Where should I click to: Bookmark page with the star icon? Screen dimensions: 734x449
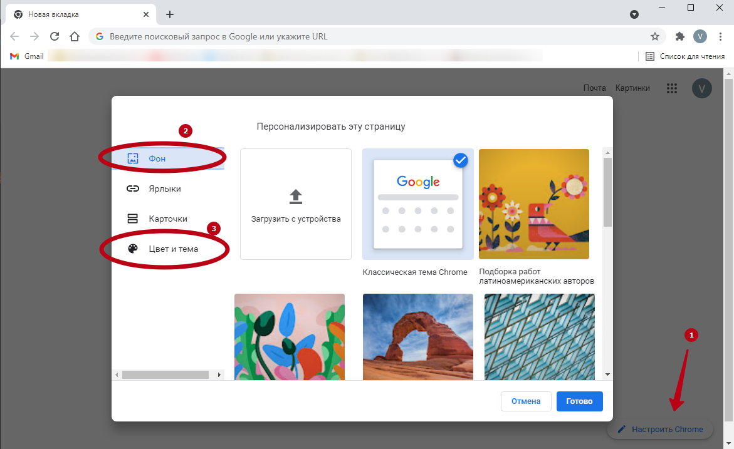pos(655,36)
